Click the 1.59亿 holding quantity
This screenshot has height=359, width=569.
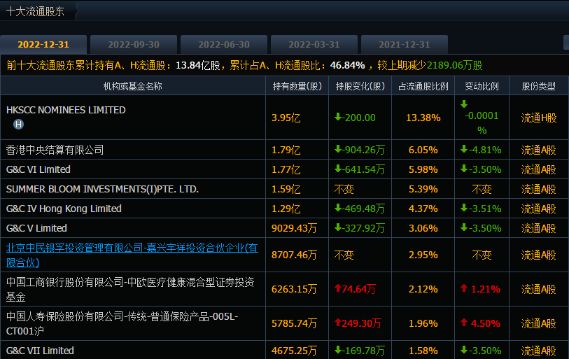coord(286,189)
